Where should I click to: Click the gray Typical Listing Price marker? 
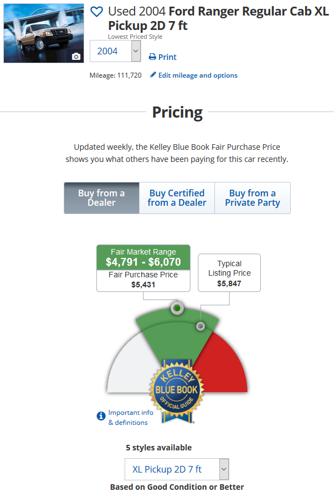[201, 326]
